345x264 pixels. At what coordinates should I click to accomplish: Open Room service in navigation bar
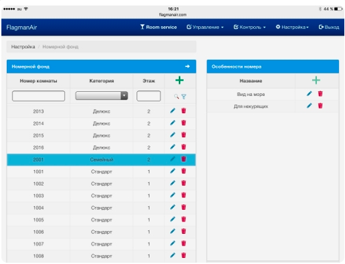coord(158,27)
